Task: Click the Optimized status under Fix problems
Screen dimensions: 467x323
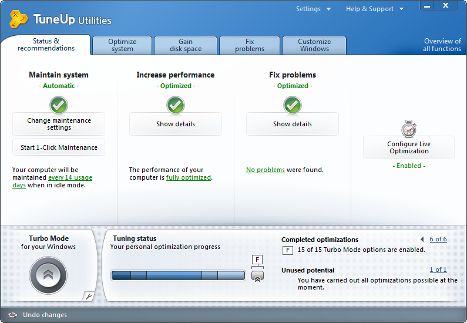Action: pos(293,86)
